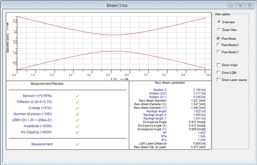
Task: Enable the Raw-Beam-X checkbox
Action: [x=219, y=45]
